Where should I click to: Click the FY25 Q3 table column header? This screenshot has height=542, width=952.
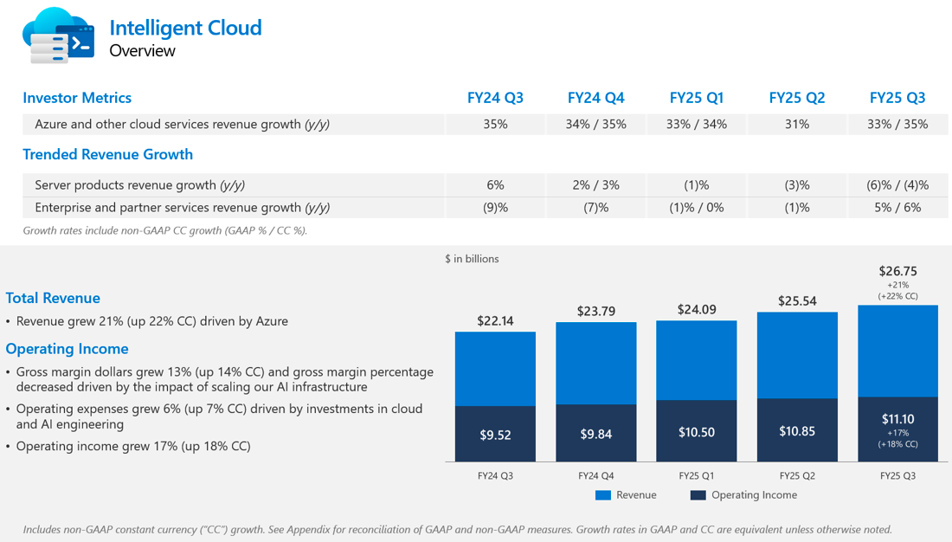coord(897,98)
